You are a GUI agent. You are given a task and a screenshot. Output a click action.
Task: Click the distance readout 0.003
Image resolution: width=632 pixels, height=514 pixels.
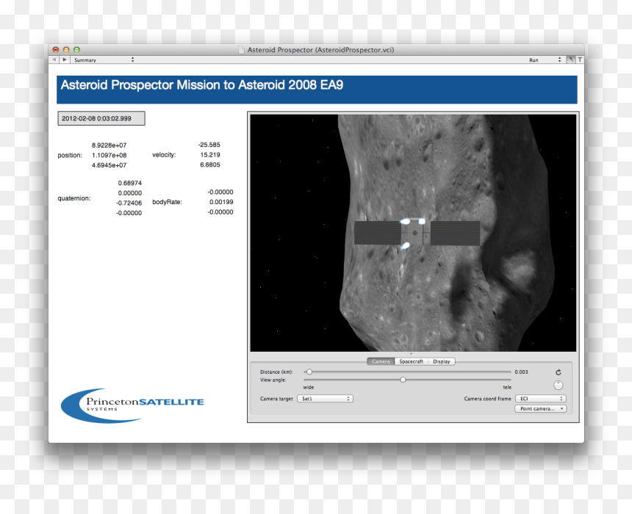[x=521, y=372]
